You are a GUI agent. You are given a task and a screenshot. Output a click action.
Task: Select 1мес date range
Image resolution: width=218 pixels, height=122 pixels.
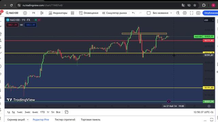click(x=20, y=112)
